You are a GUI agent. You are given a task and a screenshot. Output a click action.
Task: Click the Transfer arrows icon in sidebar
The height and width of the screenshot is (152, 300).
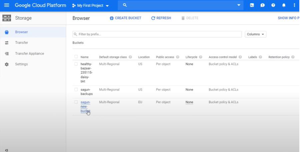[x=7, y=43]
